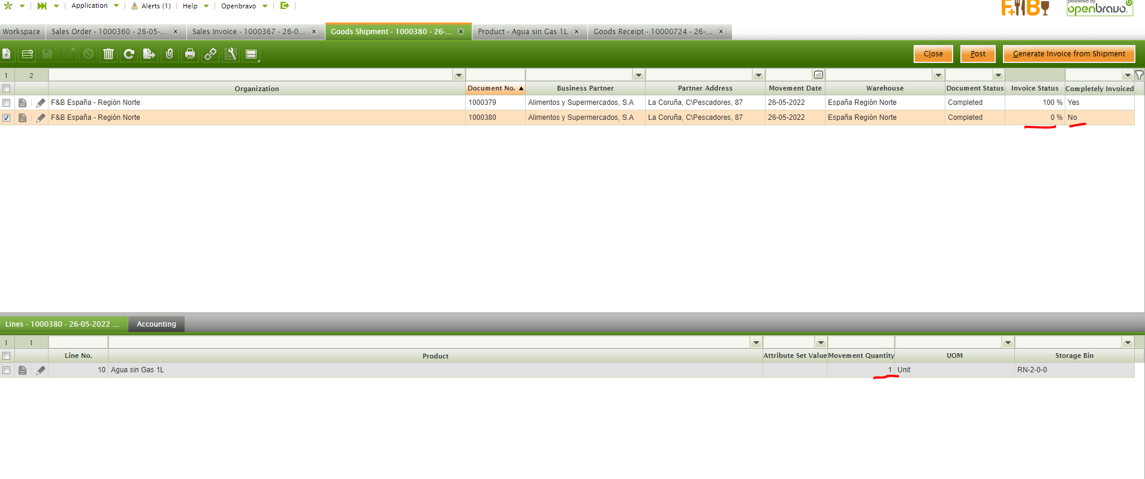Open attachments via the paperclip icon
1145x479 pixels.
170,55
